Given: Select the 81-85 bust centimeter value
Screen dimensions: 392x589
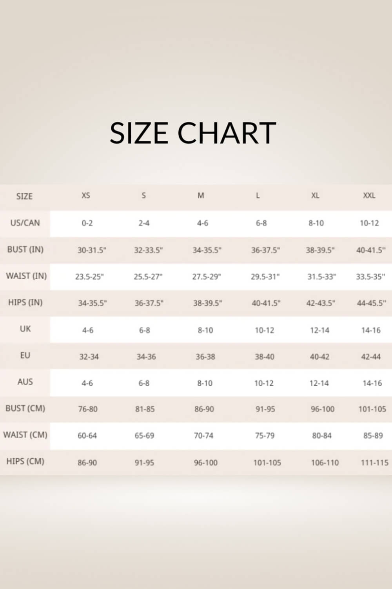Looking at the screenshot, I should pyautogui.click(x=145, y=409).
